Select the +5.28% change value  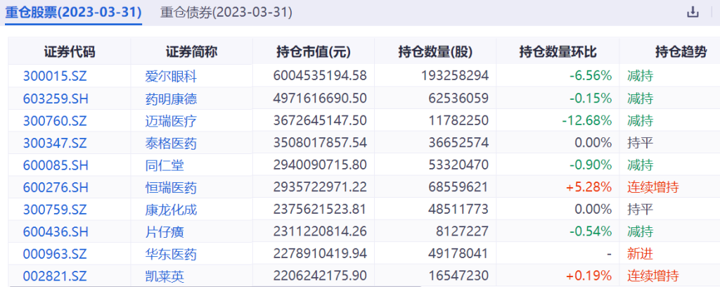[x=589, y=187]
